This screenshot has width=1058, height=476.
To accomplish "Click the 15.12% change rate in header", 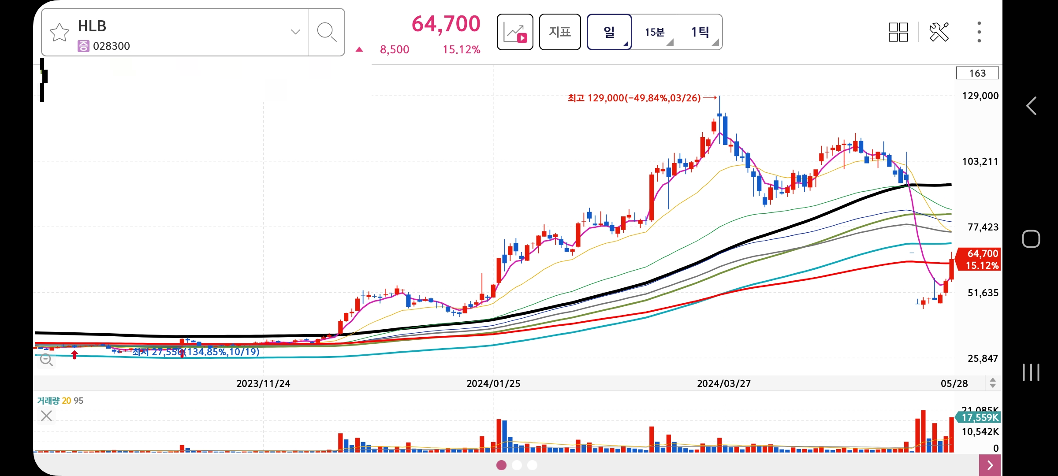I will [x=461, y=49].
